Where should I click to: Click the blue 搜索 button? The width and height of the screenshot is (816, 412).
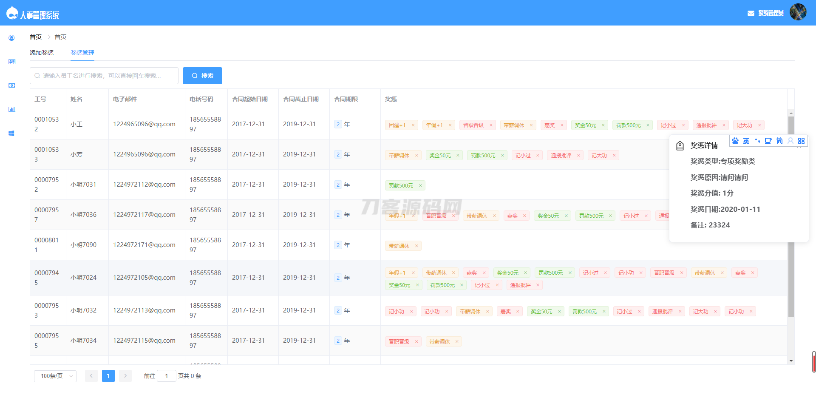202,76
